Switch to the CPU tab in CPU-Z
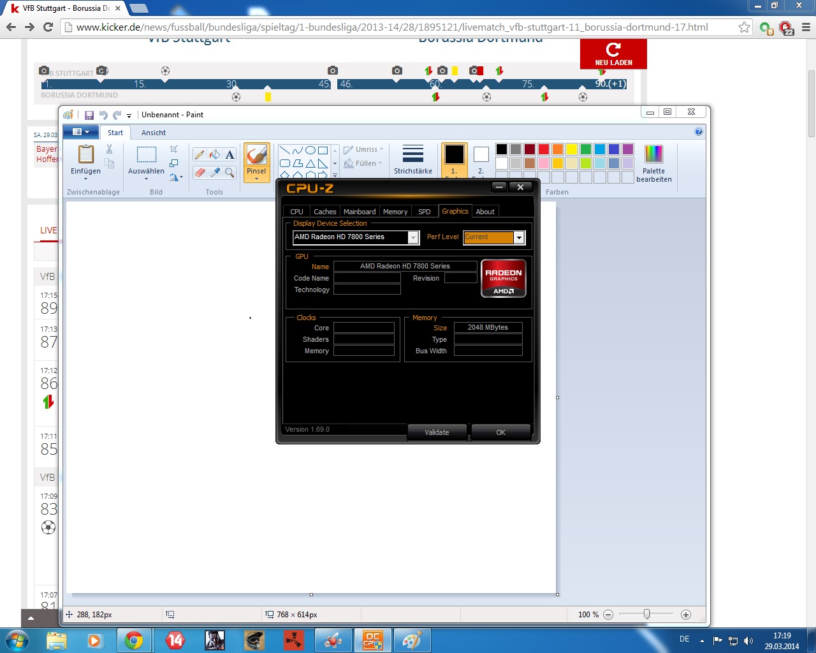816x653 pixels. pyautogui.click(x=297, y=212)
